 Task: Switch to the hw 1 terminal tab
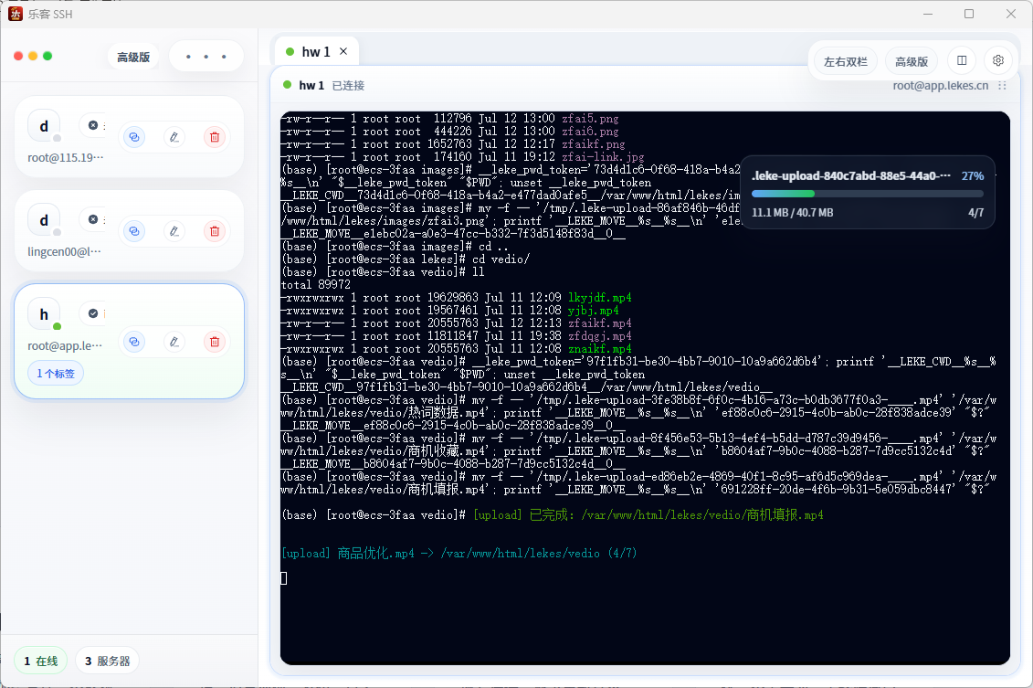coord(315,51)
